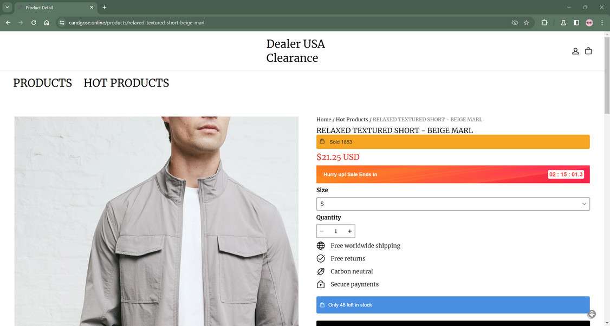
Task: Open the PRODUCTS menu
Action: (42, 83)
